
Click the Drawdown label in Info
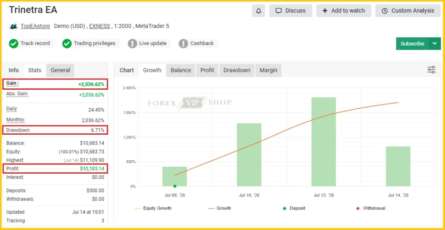[18, 130]
